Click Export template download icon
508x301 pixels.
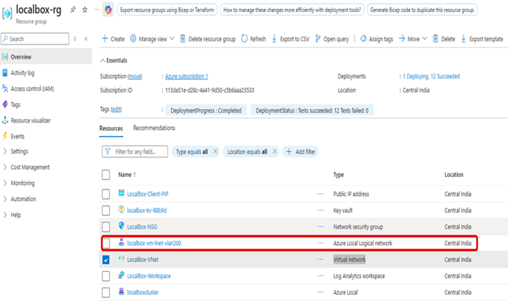[x=463, y=39]
